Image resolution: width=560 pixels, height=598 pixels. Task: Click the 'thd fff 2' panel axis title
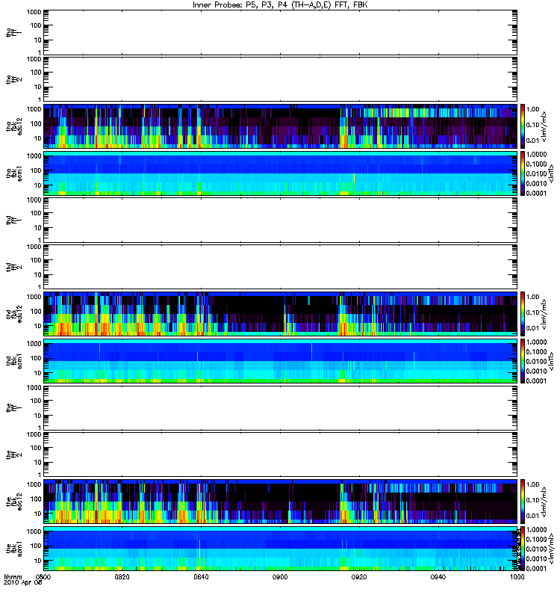tap(13, 267)
